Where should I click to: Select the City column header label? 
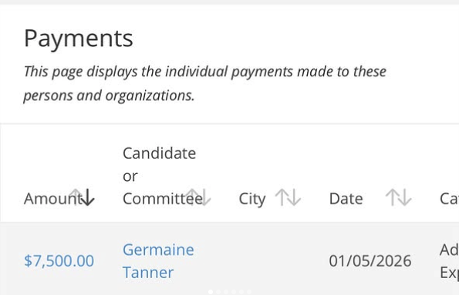(x=252, y=199)
